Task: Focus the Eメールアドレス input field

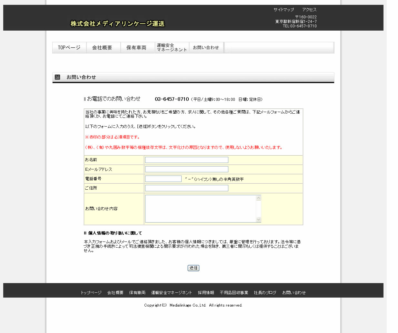Action: 187,169
